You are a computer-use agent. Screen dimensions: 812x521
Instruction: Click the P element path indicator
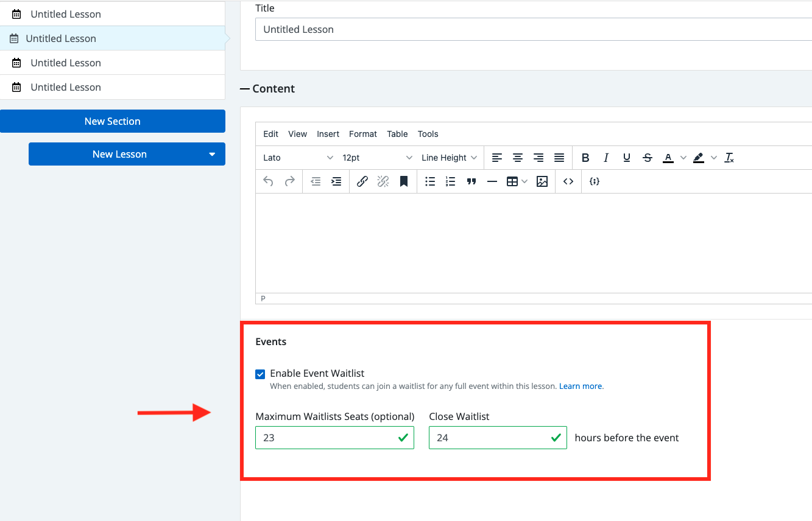[263, 298]
